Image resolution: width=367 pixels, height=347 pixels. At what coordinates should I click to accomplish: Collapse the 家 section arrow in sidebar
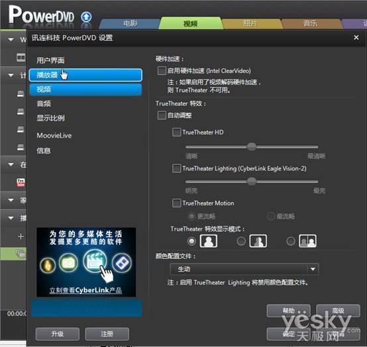pyautogui.click(x=11, y=200)
